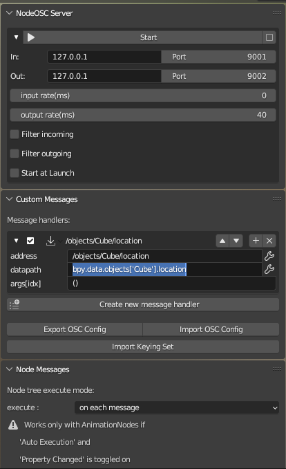Click the play icon on Start
286x469 pixels.
31,37
